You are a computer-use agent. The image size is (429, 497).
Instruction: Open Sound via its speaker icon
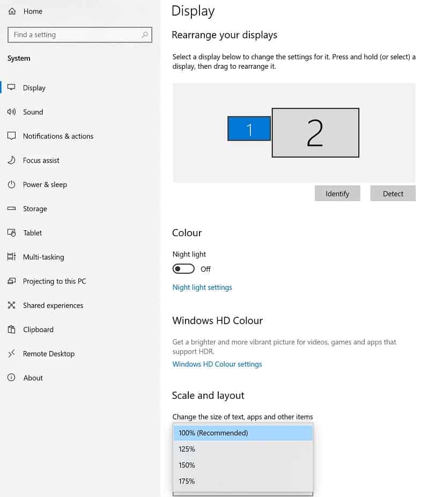11,112
